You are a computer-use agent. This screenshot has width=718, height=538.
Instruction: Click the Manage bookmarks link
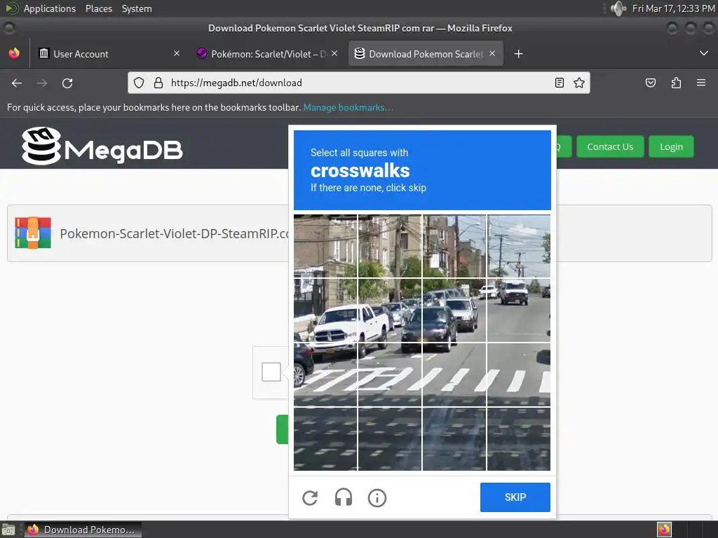348,107
